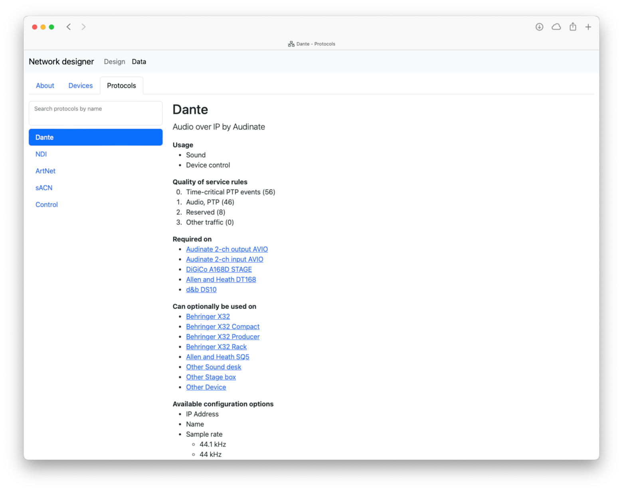Viewport: 623px width, 491px height.
Task: Switch to the Devices tab
Action: coord(80,85)
